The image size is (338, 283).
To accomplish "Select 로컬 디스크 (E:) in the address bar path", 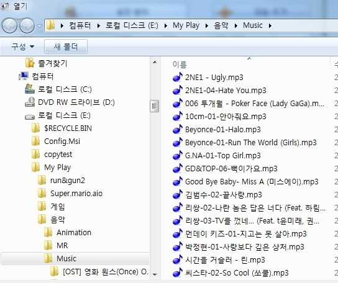I will point(132,25).
